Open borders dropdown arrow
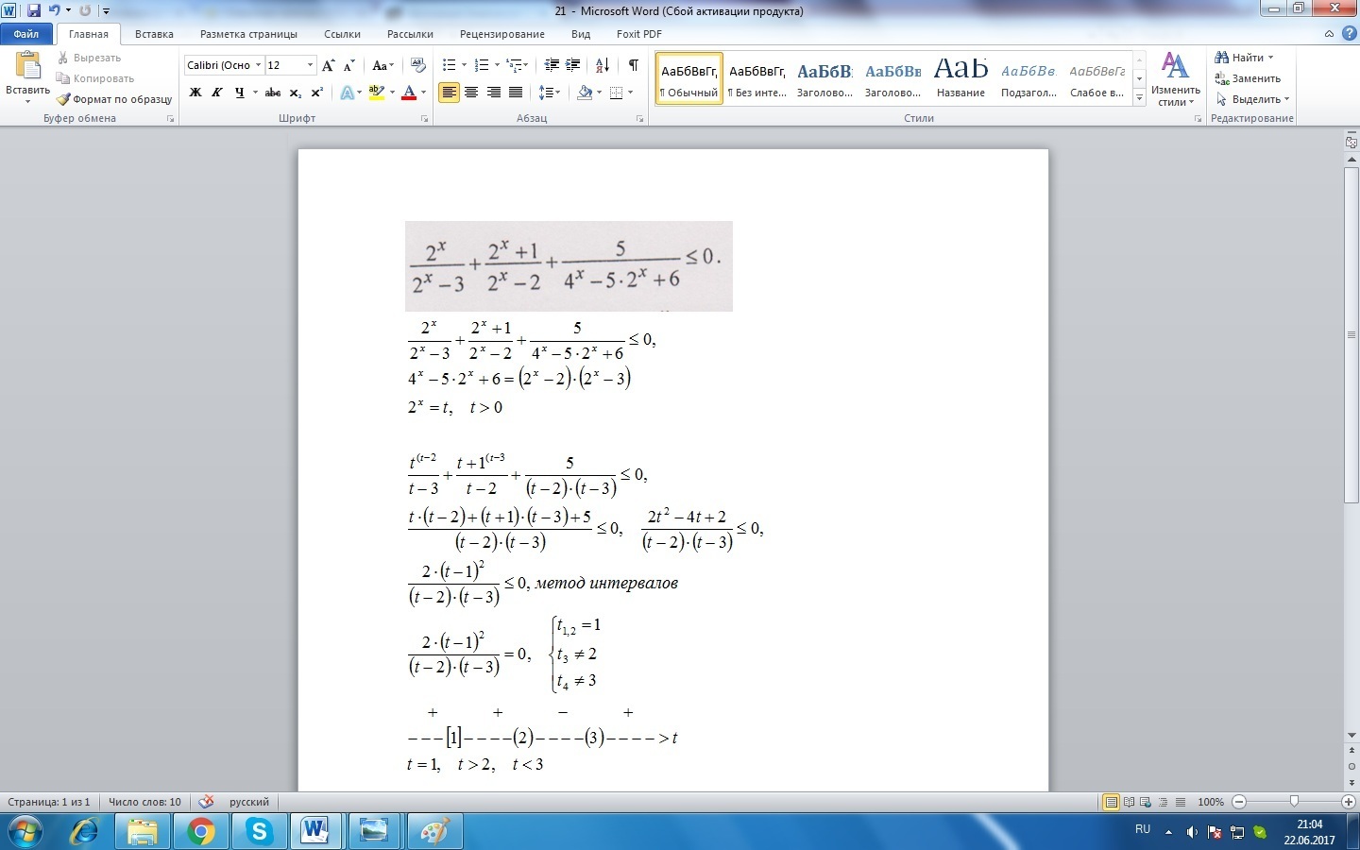This screenshot has height=850, width=1360. (x=630, y=93)
